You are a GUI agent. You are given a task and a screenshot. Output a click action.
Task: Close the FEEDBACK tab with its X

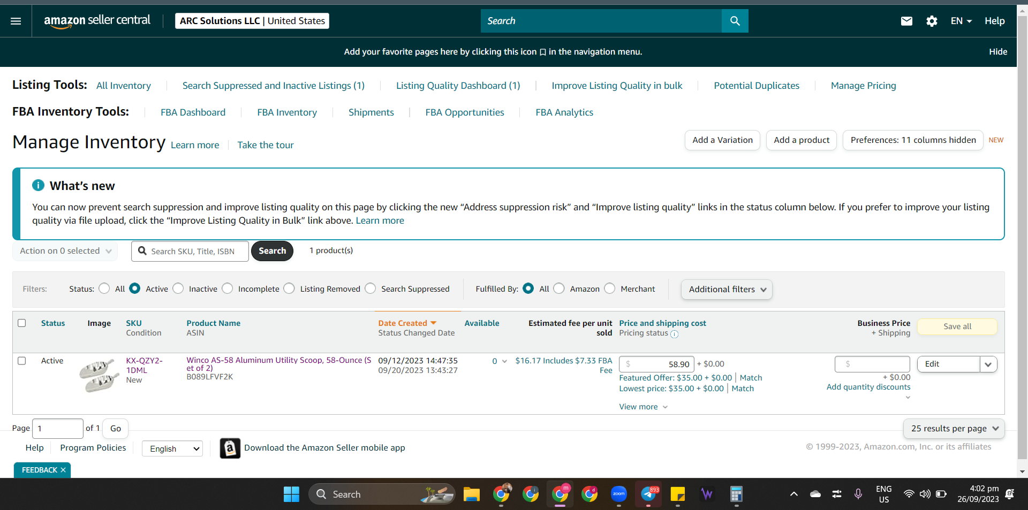(63, 470)
